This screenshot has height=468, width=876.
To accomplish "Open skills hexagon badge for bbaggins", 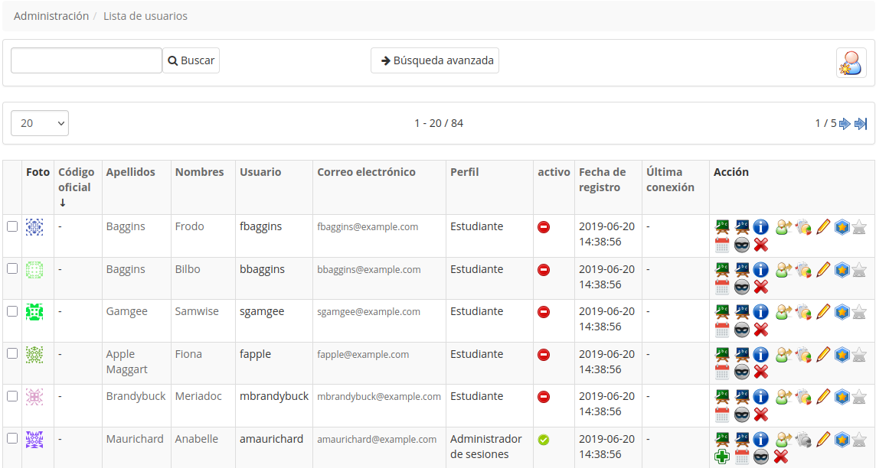I will point(842,270).
